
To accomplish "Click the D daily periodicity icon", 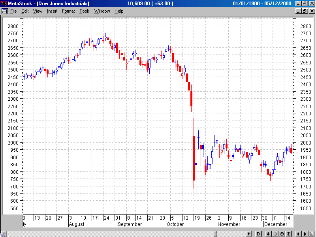I will click(258, 233).
